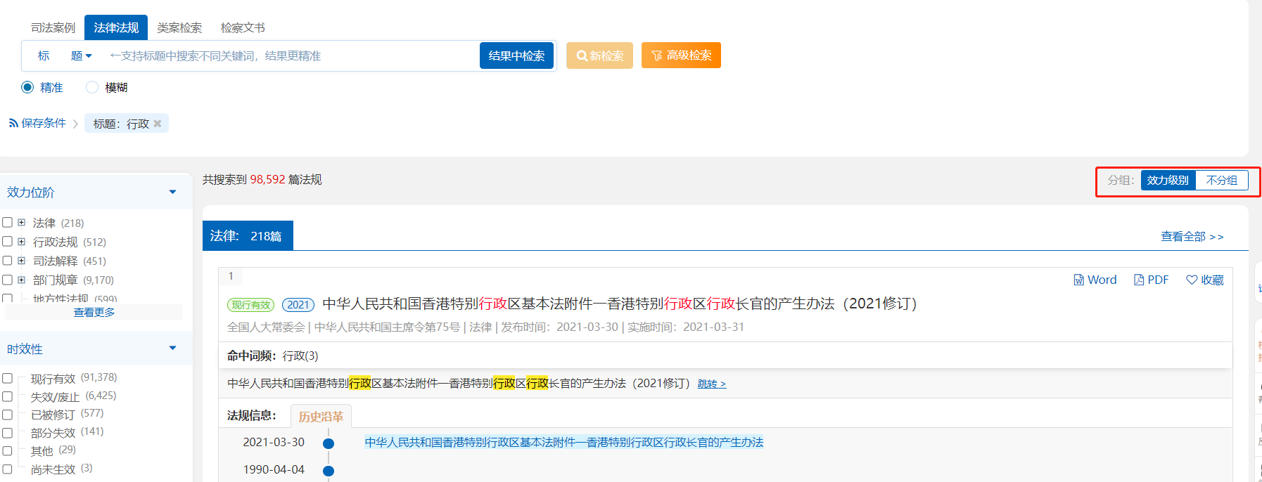
Task: Tick the 失效/废止 checkbox
Action: [8, 396]
